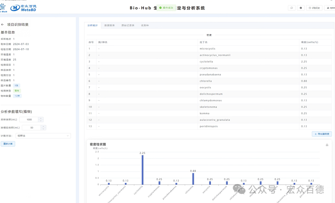
Task: Download the 密度柱状图 chart image
Action: tap(327, 145)
